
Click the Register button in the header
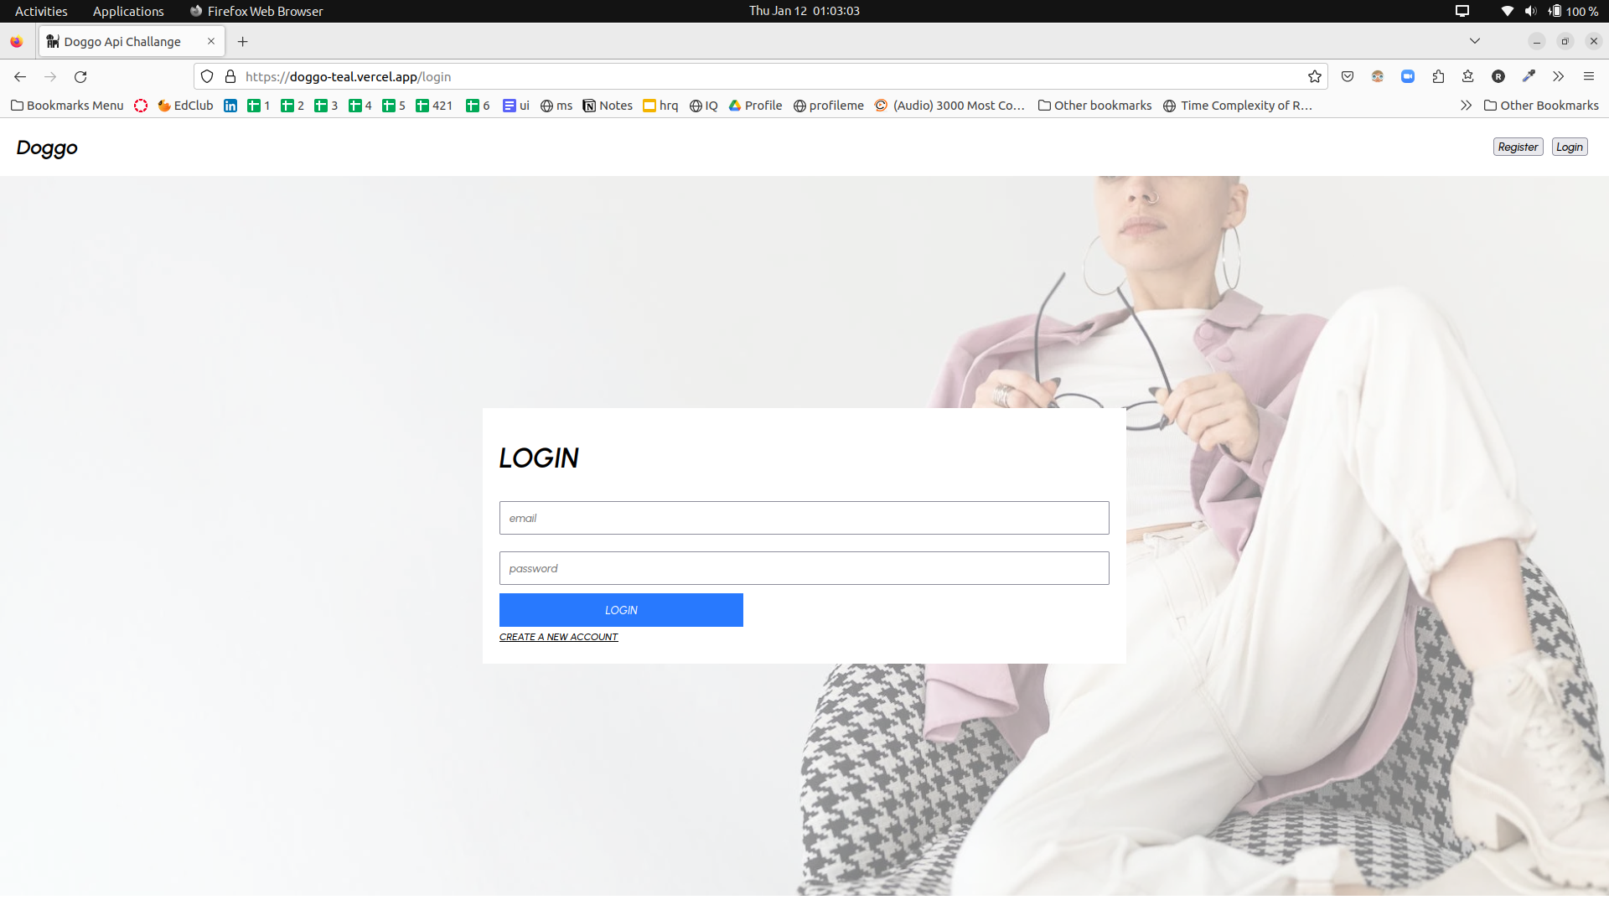coord(1518,147)
